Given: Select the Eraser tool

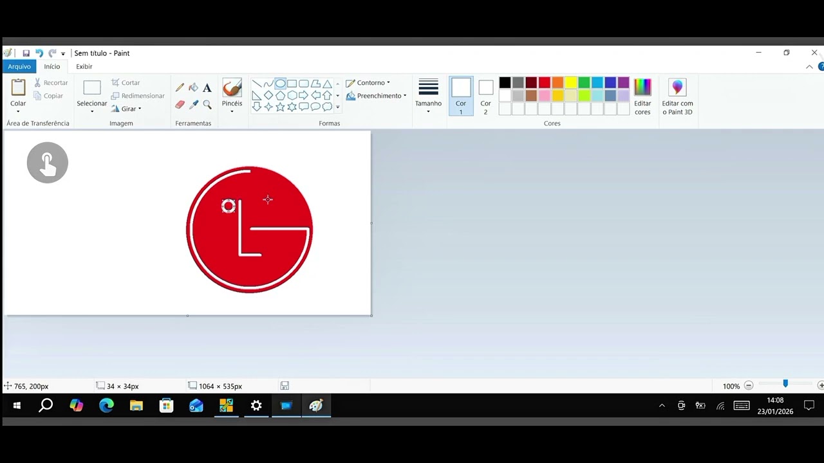Looking at the screenshot, I should click(x=180, y=104).
